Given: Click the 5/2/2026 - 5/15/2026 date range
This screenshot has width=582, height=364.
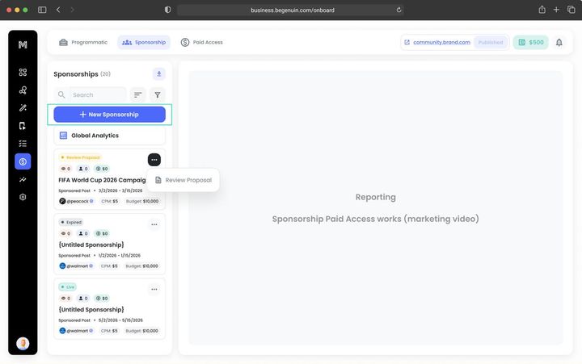Looking at the screenshot, I should click(120, 320).
